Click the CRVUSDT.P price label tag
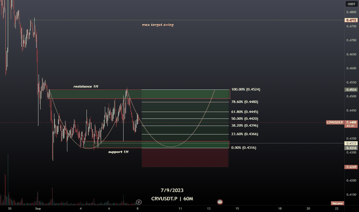359x212 pixels. (335, 123)
